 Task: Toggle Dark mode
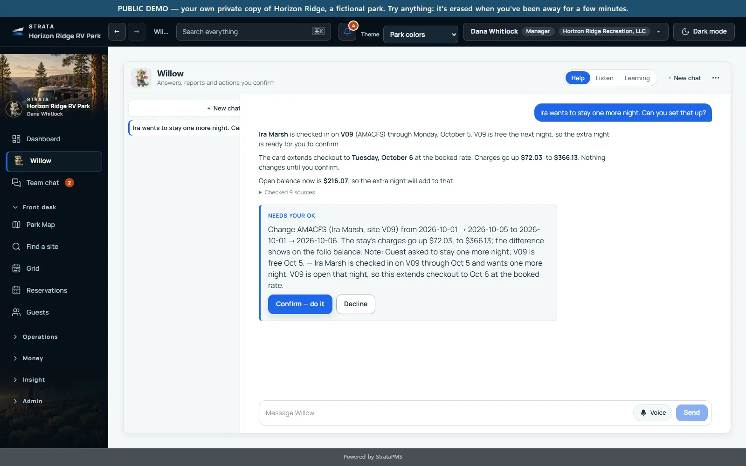click(x=704, y=32)
